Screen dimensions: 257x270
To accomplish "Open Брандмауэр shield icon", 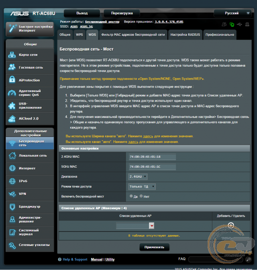I will (x=12, y=207).
